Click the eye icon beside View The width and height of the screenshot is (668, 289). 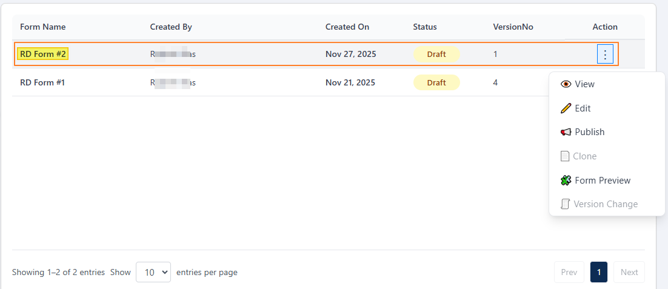[566, 84]
